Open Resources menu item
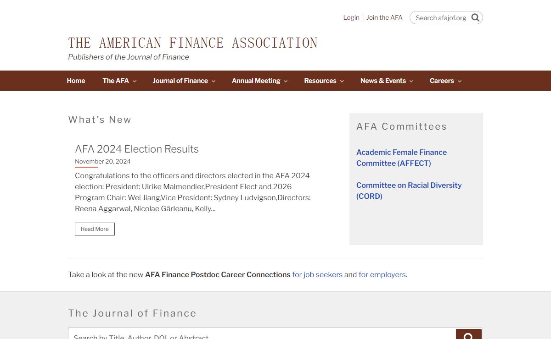This screenshot has height=339, width=551. point(320,81)
